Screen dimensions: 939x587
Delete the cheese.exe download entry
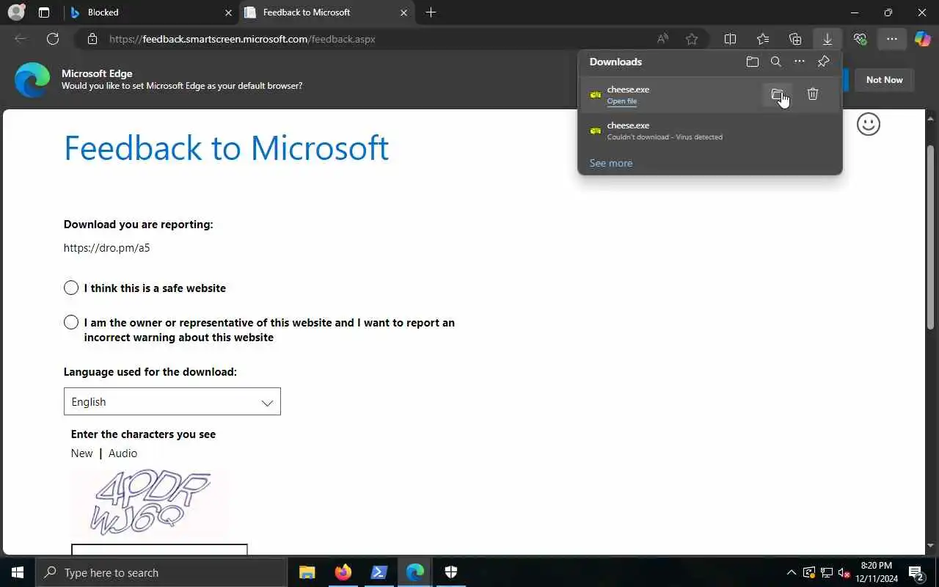[x=813, y=94]
